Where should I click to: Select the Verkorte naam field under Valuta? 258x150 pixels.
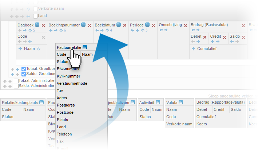pos(179,124)
